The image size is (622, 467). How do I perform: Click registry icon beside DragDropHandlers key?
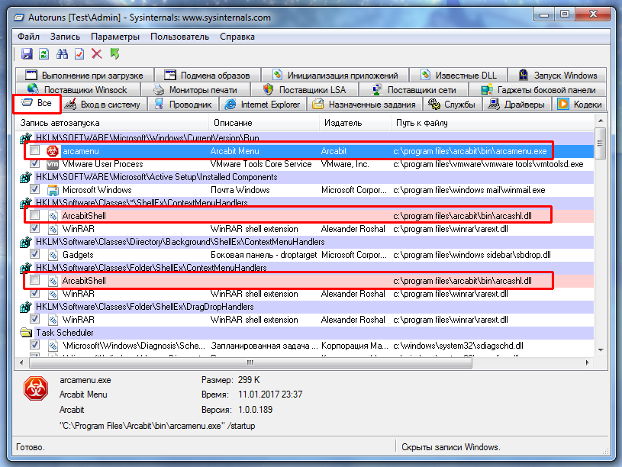pyautogui.click(x=26, y=307)
